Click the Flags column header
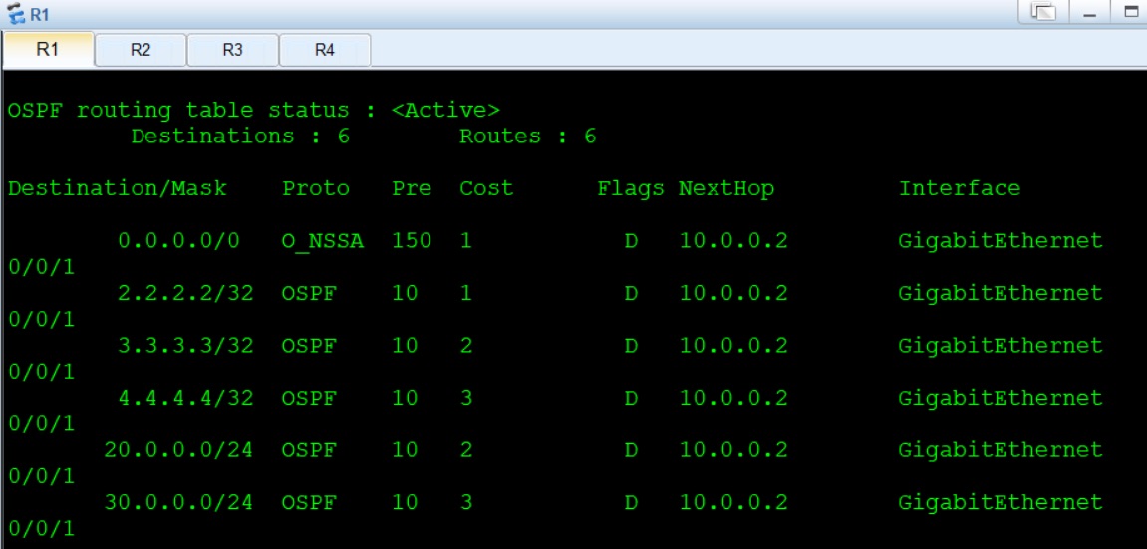The height and width of the screenshot is (549, 1147). pyautogui.click(x=631, y=189)
